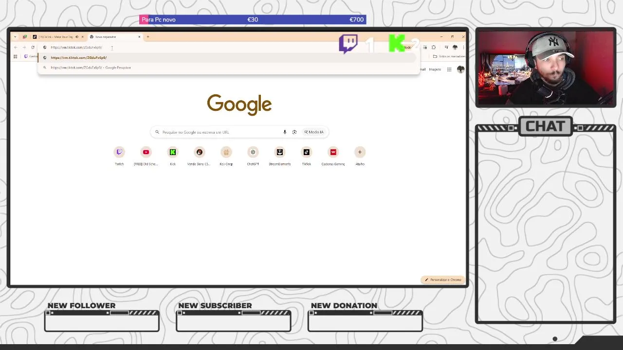The image size is (623, 350).
Task: Open the Chrome three-dot menu
Action: pyautogui.click(x=463, y=47)
